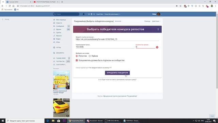
Task: Open Windows notification center icon
Action: [215, 121]
